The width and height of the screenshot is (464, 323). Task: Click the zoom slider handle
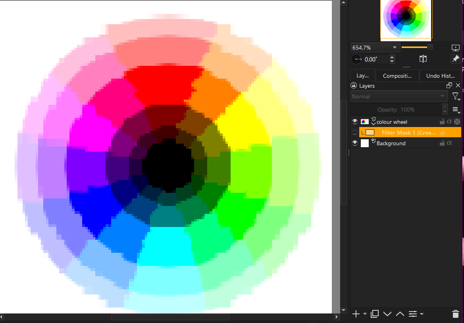tap(430, 47)
